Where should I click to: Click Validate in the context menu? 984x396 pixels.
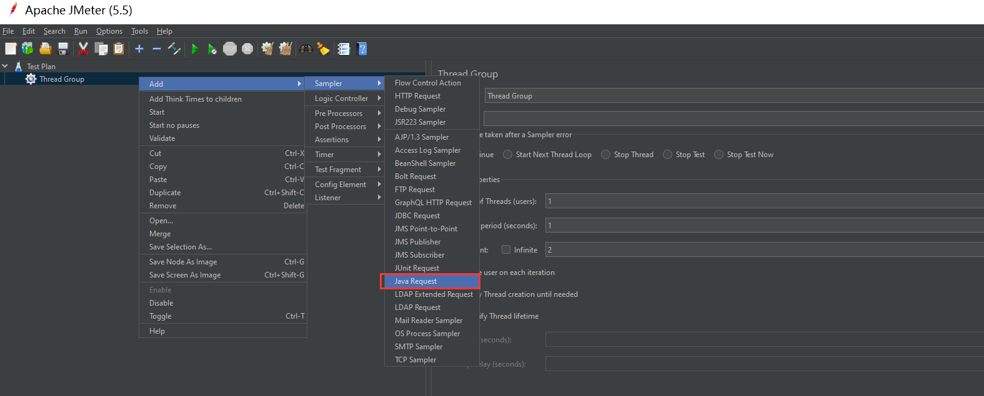pyautogui.click(x=222, y=138)
